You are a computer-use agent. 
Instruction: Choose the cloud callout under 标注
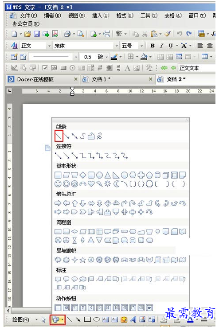(82, 279)
